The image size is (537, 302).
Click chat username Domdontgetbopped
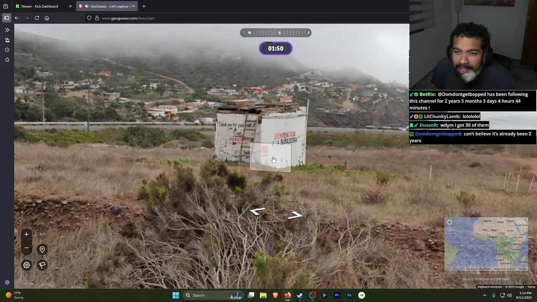coord(438,134)
